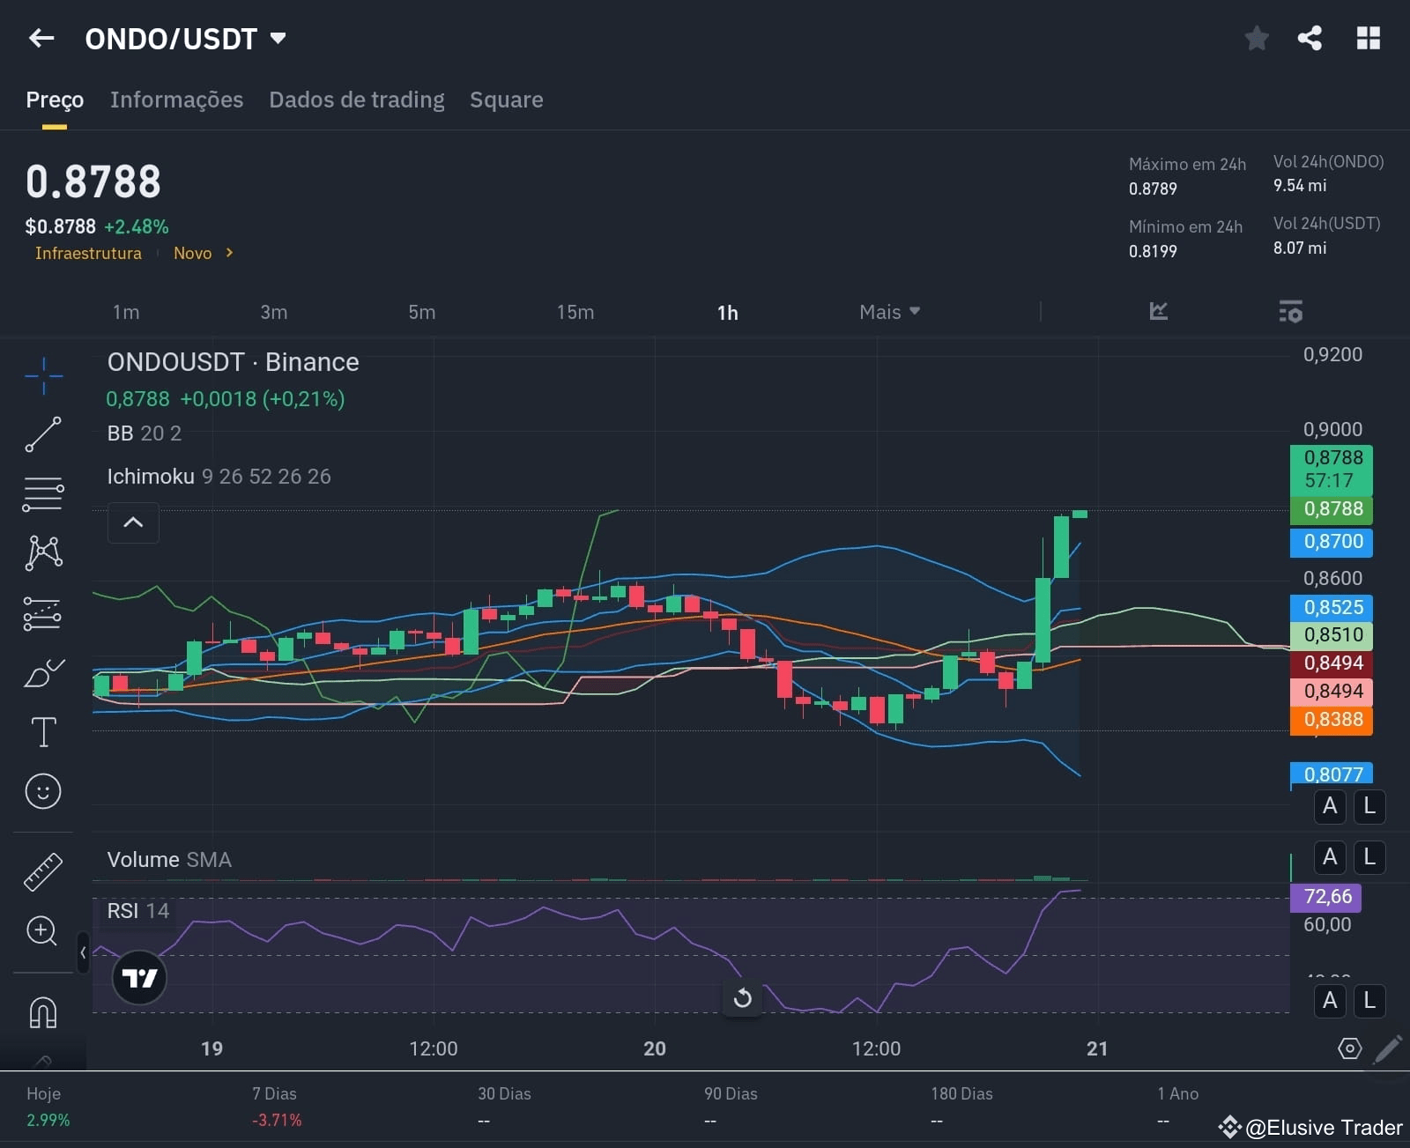Image resolution: width=1410 pixels, height=1148 pixels.
Task: Select the 1h timeframe
Action: 727,313
